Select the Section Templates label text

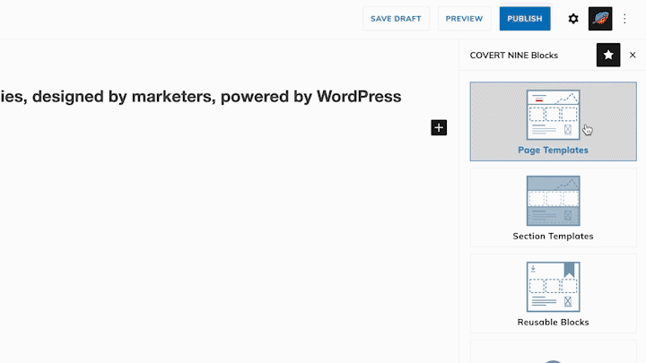point(553,237)
